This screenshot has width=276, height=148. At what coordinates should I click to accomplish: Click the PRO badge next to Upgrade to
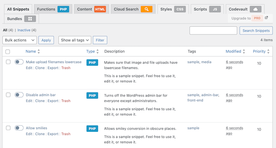click(x=257, y=18)
